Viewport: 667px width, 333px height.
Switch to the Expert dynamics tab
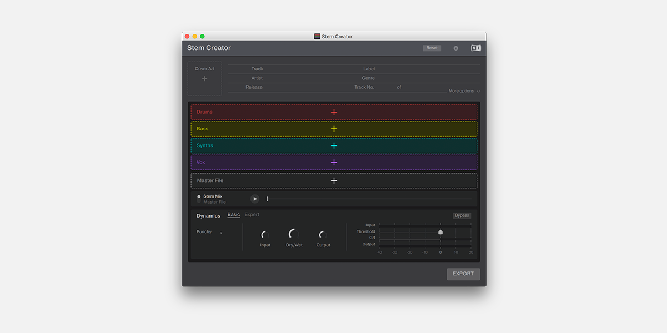pos(252,215)
